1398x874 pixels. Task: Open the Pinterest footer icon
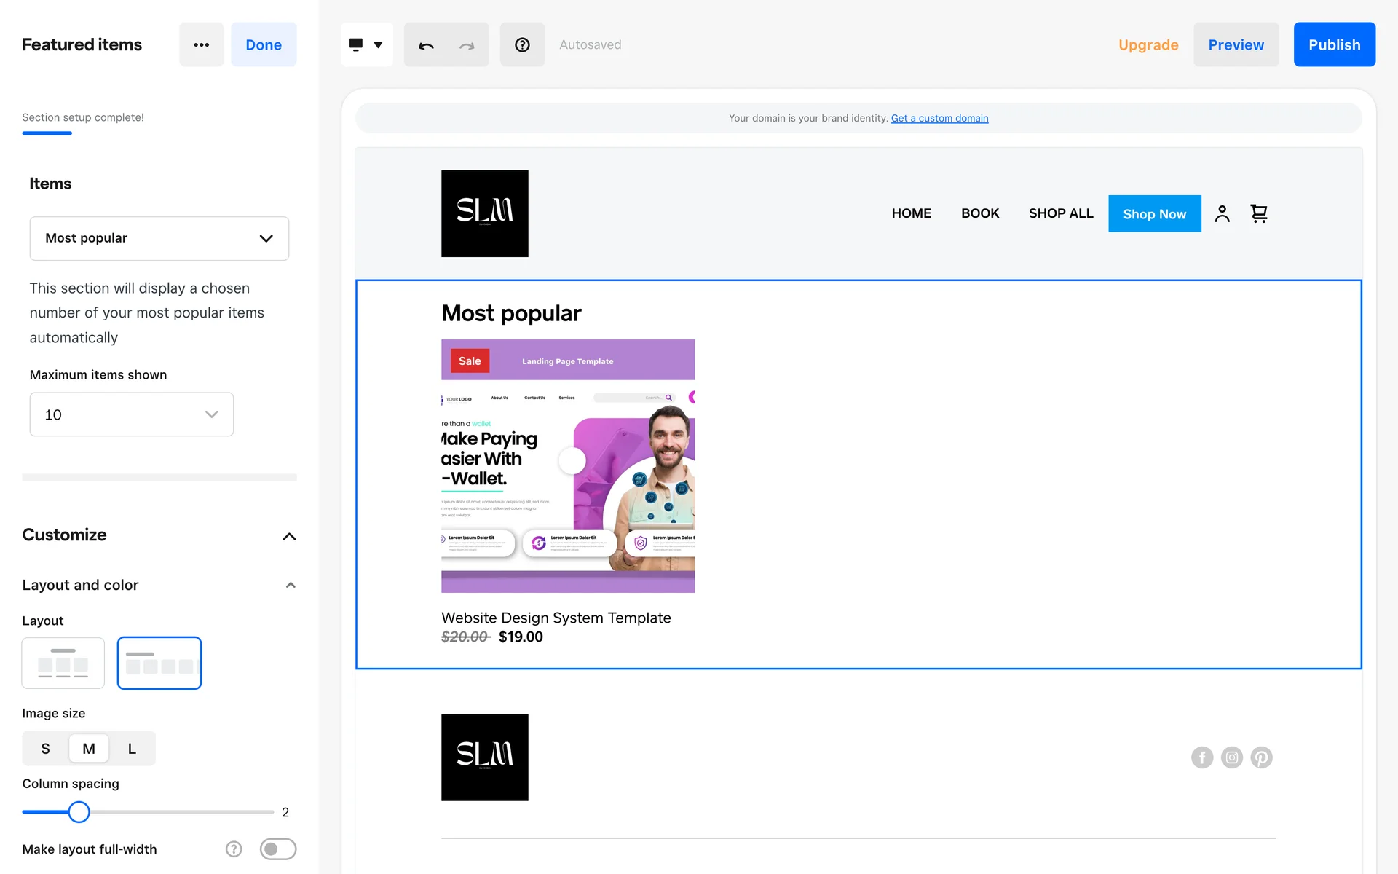1261,757
